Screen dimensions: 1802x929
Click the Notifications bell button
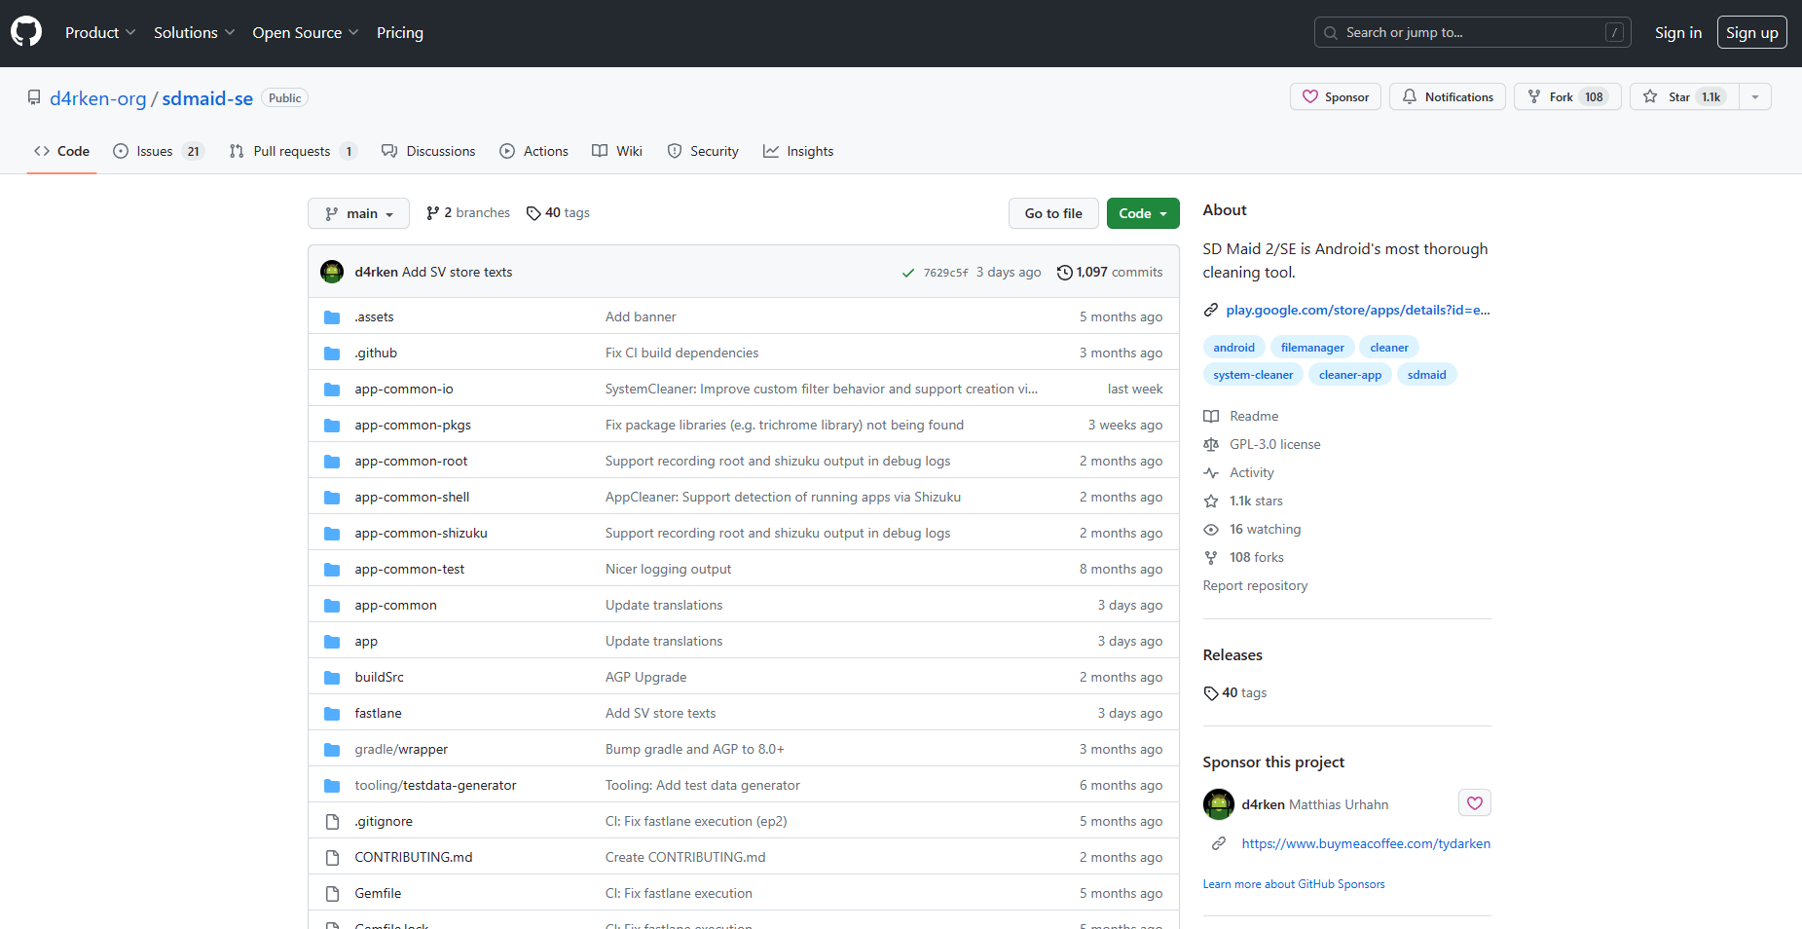click(1448, 97)
